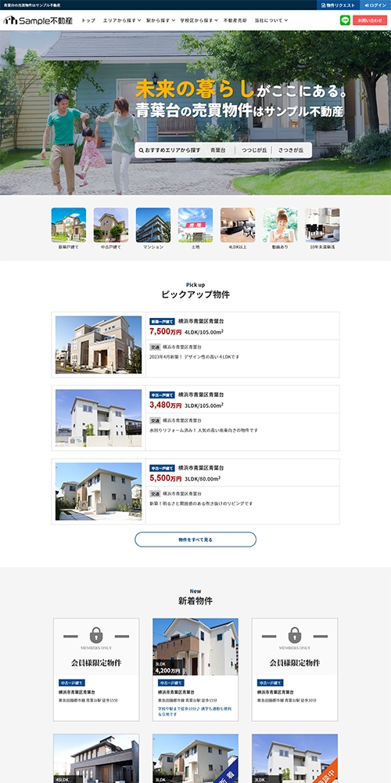Open the LINE icon in the header
The image size is (391, 783).
[345, 20]
